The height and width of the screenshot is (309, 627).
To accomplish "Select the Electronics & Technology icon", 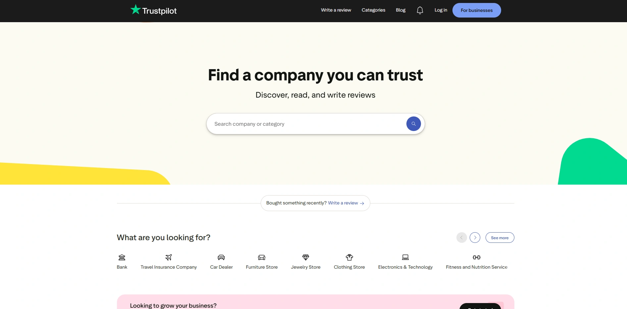I will (405, 257).
